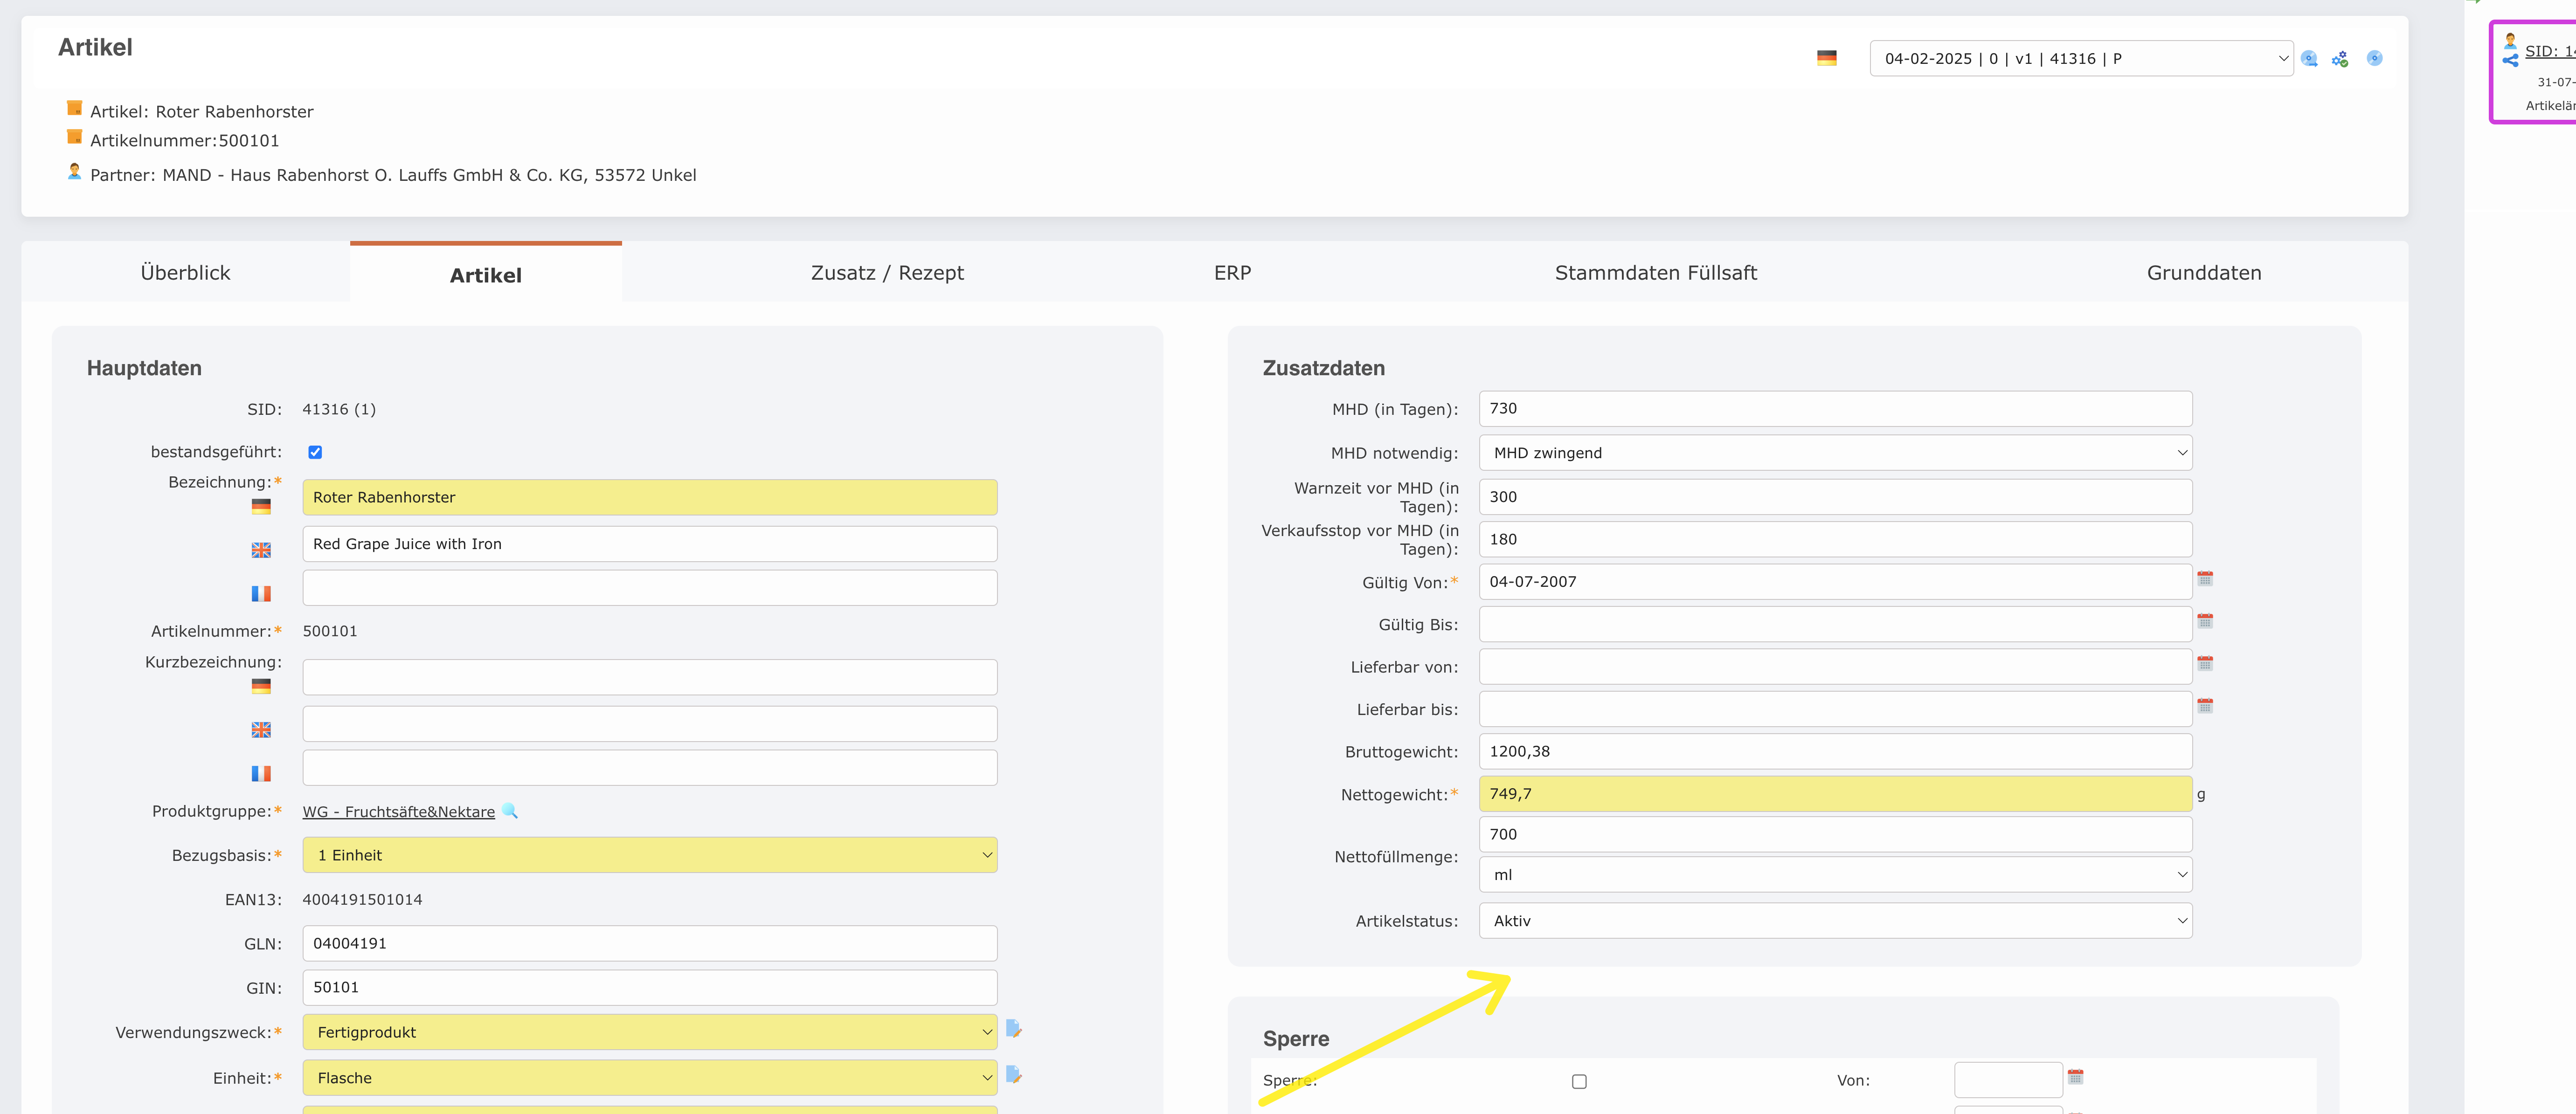The width and height of the screenshot is (2576, 1114).
Task: Expand the MHD notwendig dropdown
Action: click(x=1835, y=453)
